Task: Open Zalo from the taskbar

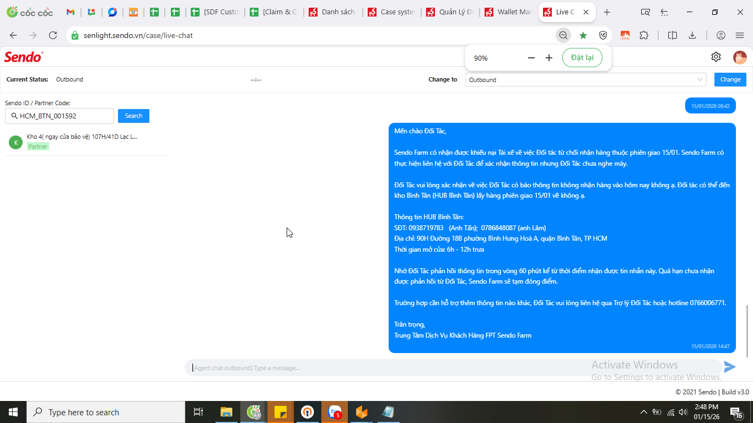Action: click(x=335, y=412)
